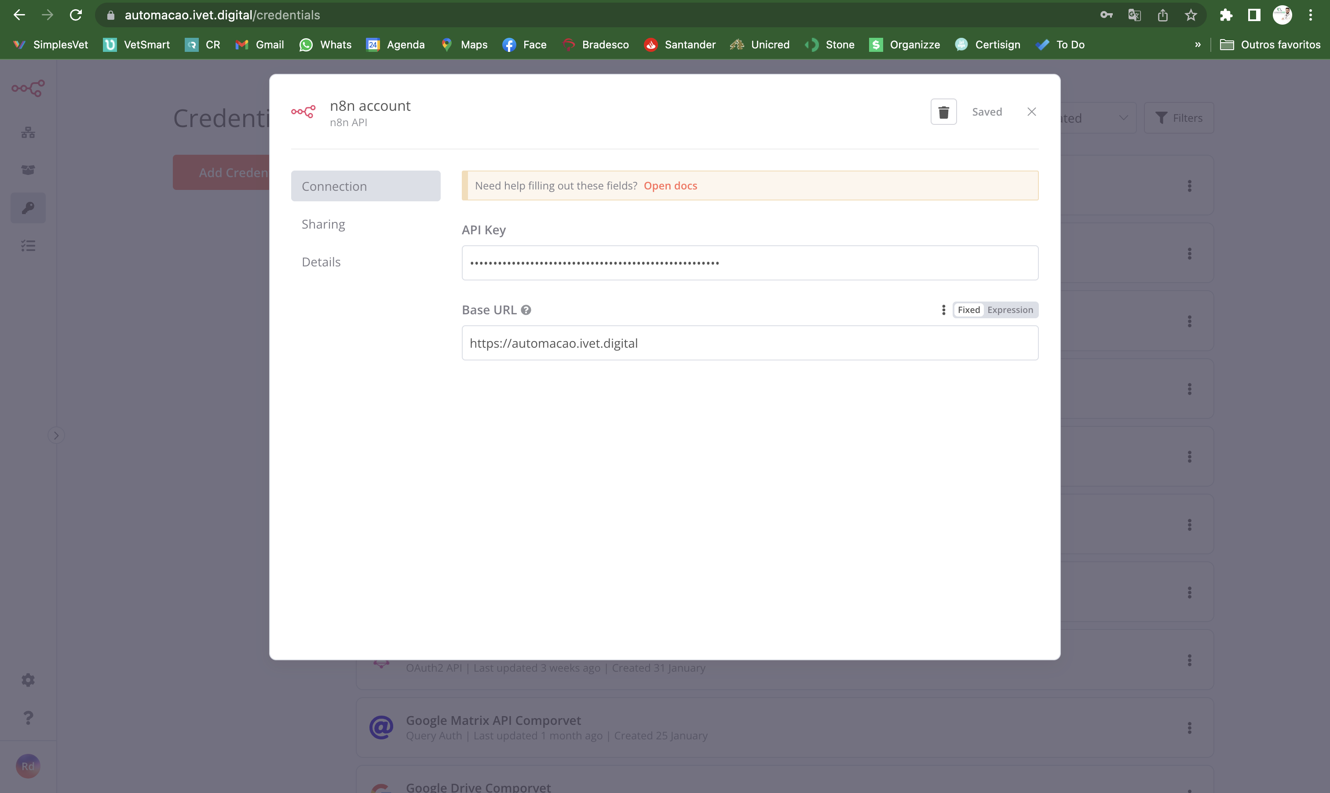
Task: Click the Google Translate icon in address bar
Action: (x=1134, y=15)
